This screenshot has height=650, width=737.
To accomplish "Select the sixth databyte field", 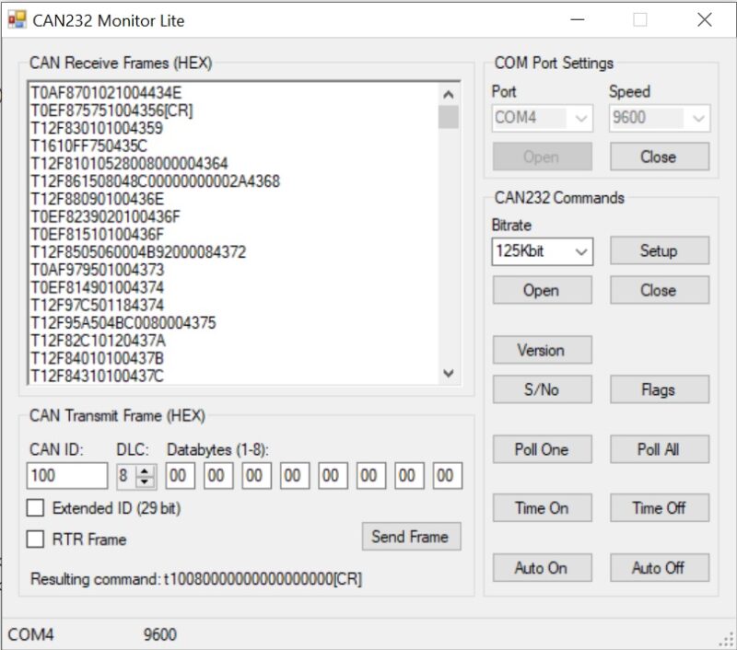I will click(x=371, y=476).
